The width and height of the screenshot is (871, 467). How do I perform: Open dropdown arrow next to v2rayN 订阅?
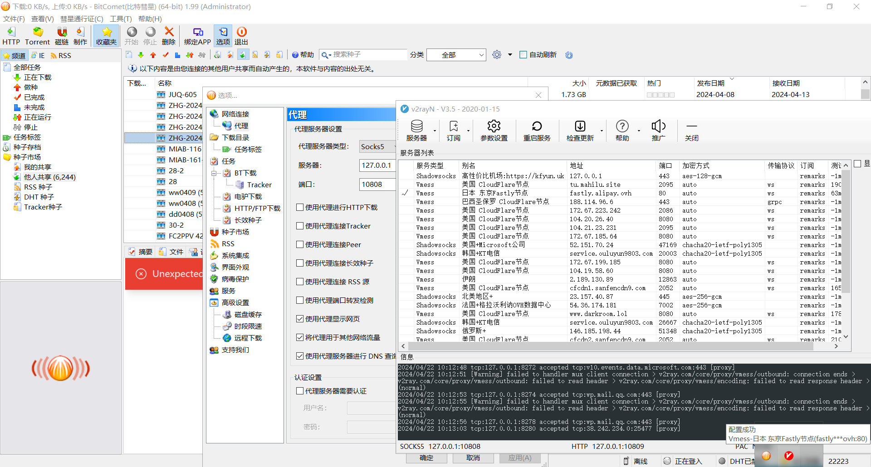pyautogui.click(x=468, y=131)
